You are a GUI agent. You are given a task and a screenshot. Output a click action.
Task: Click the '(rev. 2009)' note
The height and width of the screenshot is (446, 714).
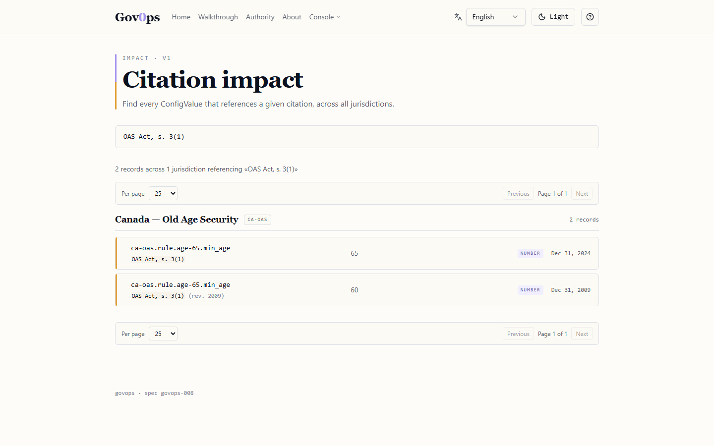(x=206, y=296)
